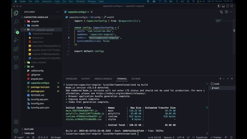Screen dimensions: 247x139
Task: Click the notifications bell in status bar
Action: (231, 137)
